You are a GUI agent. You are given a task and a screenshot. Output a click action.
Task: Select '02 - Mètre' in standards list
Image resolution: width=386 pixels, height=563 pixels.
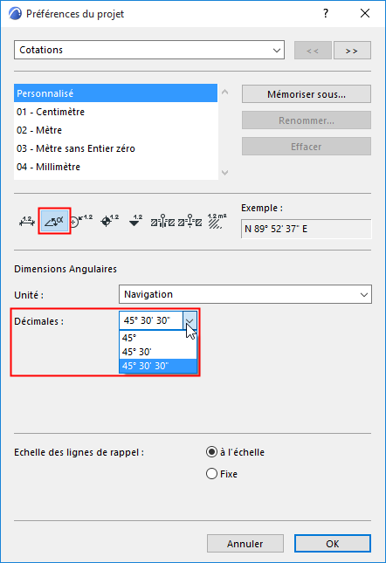[x=115, y=130]
